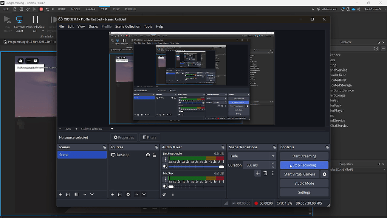Hide the Desktop source with eye icon
The height and width of the screenshot is (218, 387).
pos(148,155)
